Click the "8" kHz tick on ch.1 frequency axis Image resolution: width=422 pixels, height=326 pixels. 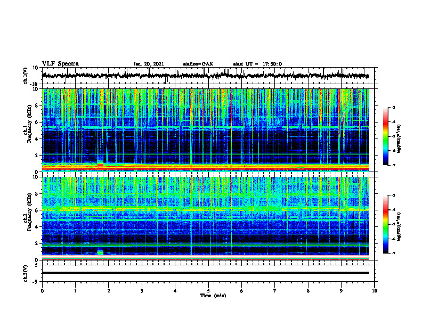point(37,105)
